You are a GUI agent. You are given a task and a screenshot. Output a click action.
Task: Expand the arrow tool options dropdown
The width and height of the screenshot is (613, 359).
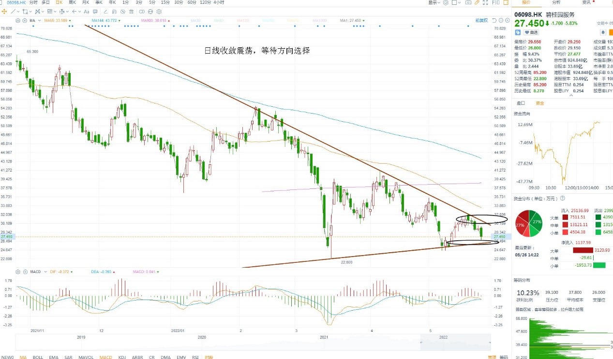(80, 11)
